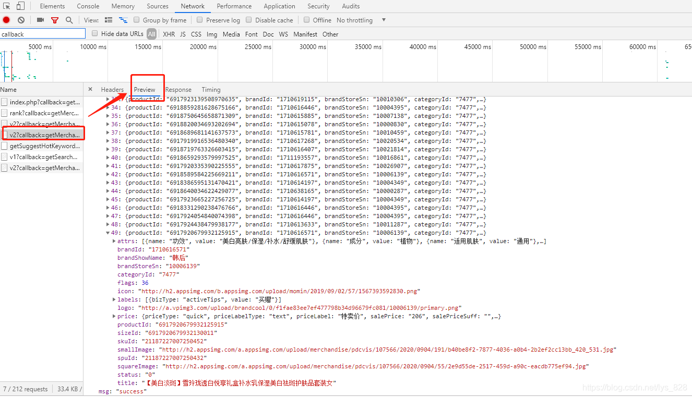This screenshot has height=397, width=692.
Task: Click the timeline overview at 20000 ms
Action: pyautogui.click(x=202, y=47)
